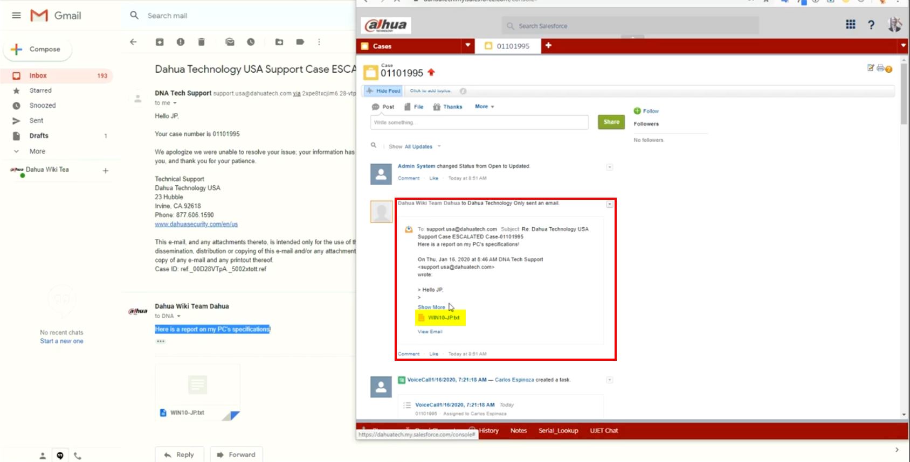Open the Hangouts contacts icon in Gmail

point(43,456)
